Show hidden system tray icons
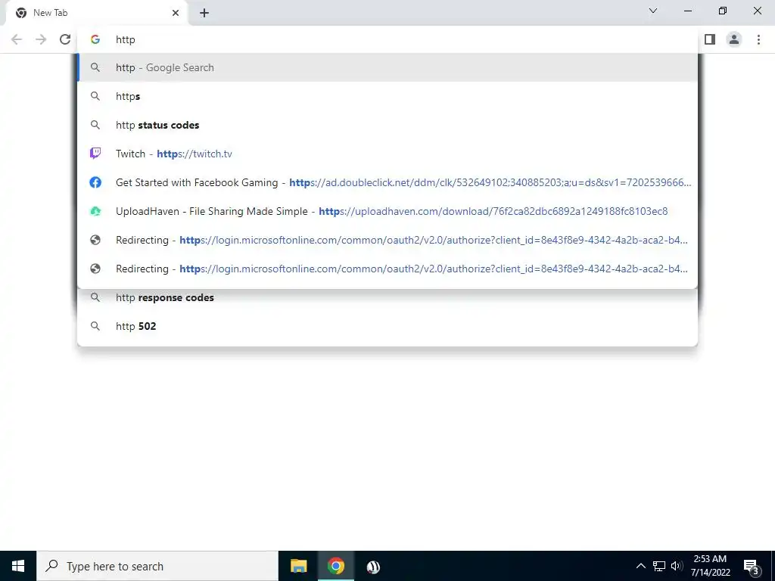The image size is (775, 581). point(640,566)
